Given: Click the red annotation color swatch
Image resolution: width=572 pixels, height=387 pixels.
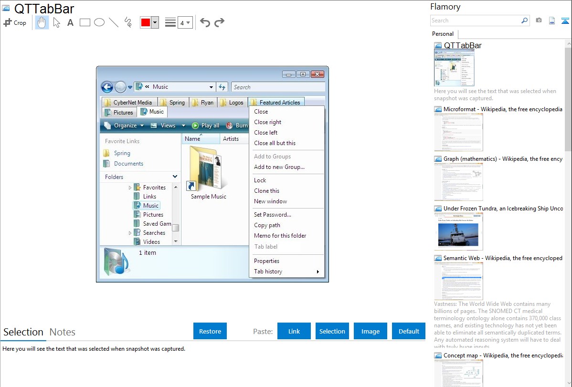Looking at the screenshot, I should (146, 22).
